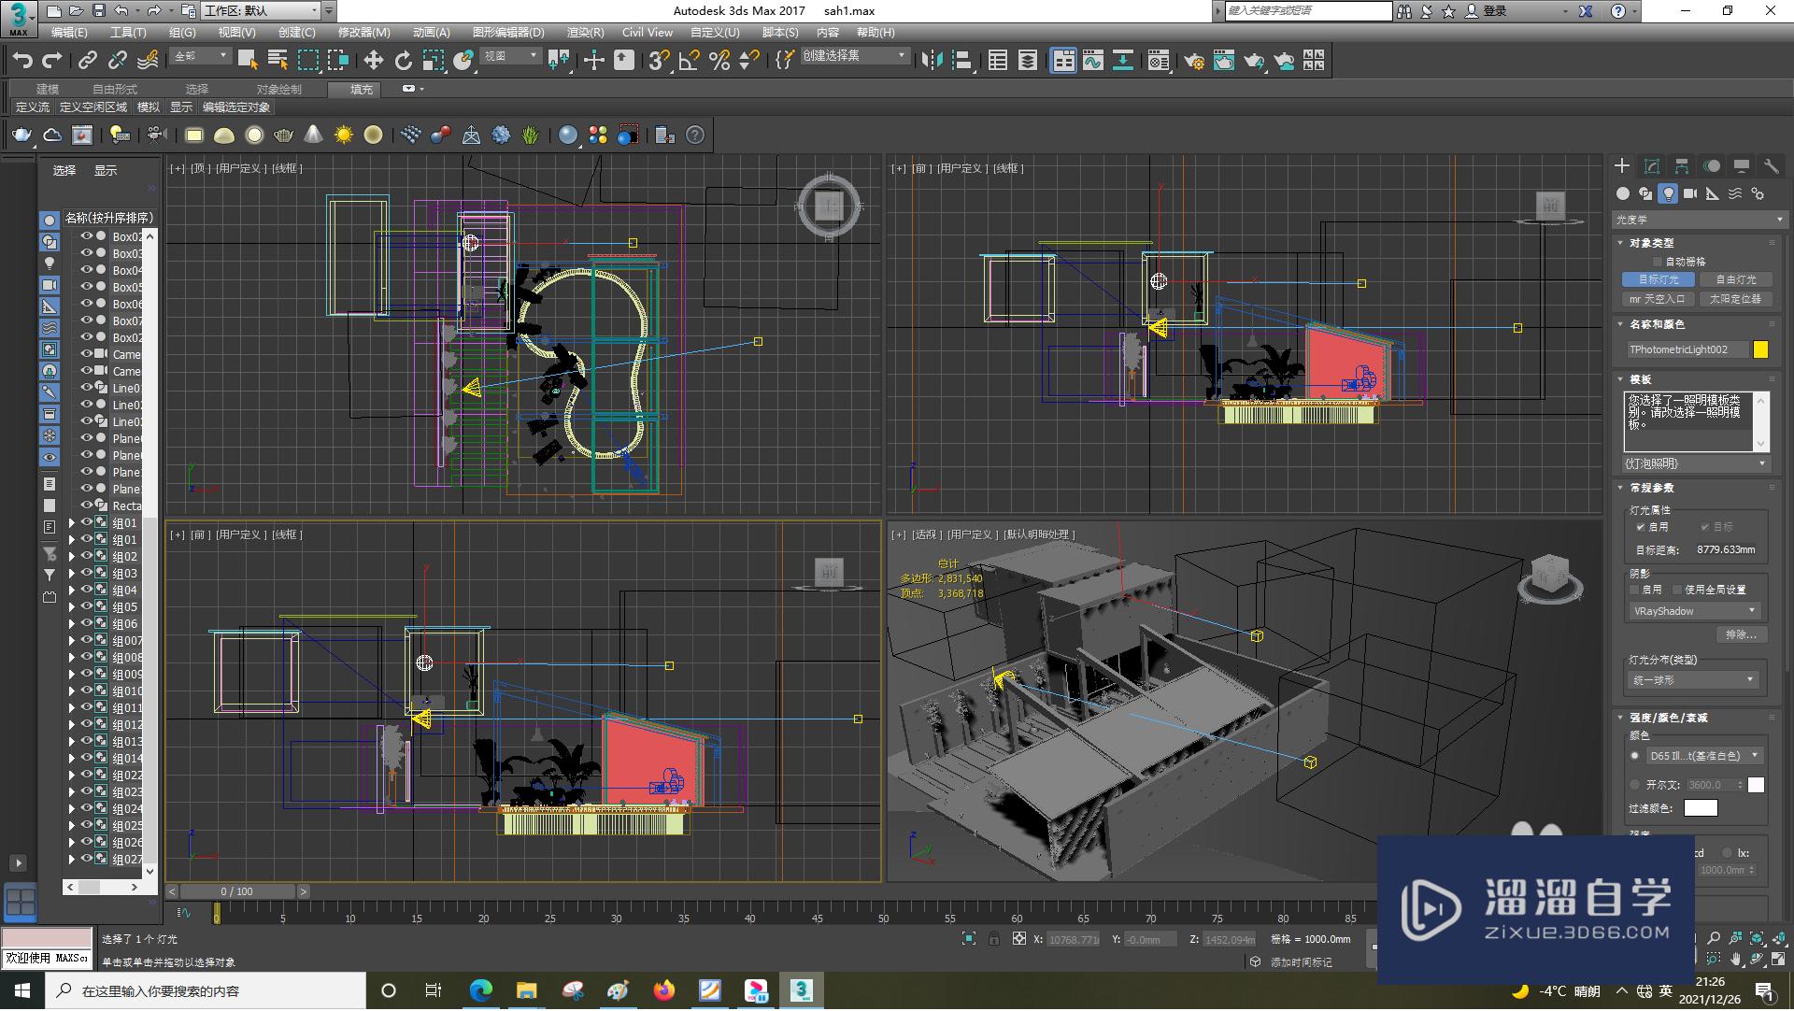Screen dimensions: 1794x1011
Task: Open the 光度学 light category dropdown
Action: pyautogui.click(x=1699, y=220)
